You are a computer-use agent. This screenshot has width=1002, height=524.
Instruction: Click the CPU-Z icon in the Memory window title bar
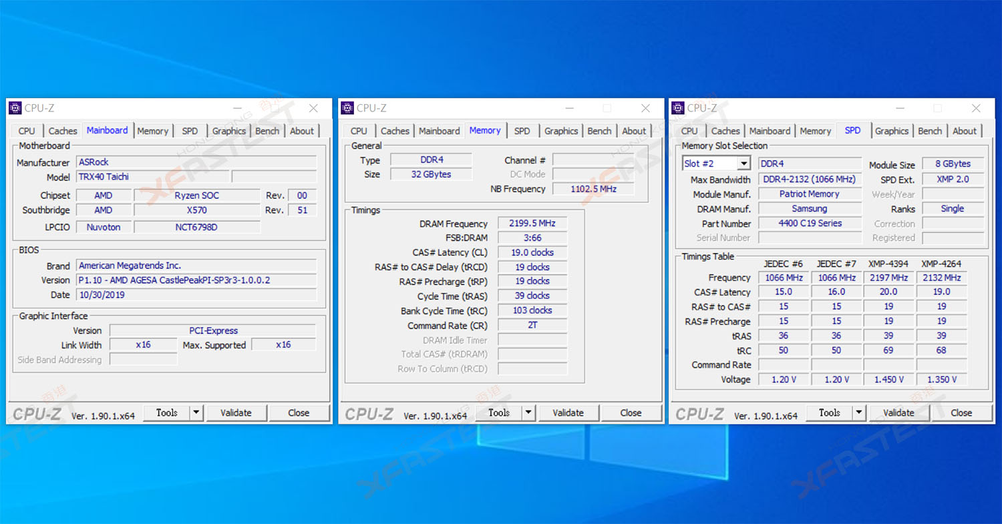click(x=347, y=108)
